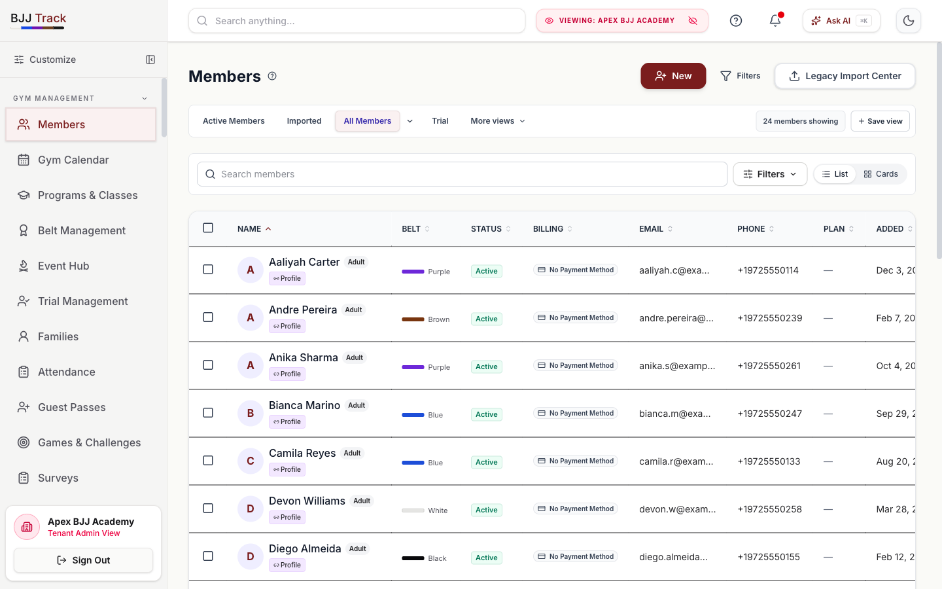Toggle dark mode moon icon
The image size is (942, 589).
tap(909, 21)
